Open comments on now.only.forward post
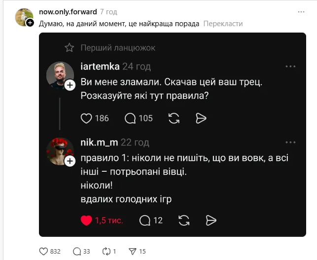Screen dimensions: 317x260 click(x=77, y=251)
